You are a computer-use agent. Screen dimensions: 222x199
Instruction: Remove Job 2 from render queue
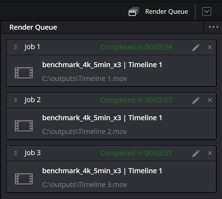click(210, 100)
